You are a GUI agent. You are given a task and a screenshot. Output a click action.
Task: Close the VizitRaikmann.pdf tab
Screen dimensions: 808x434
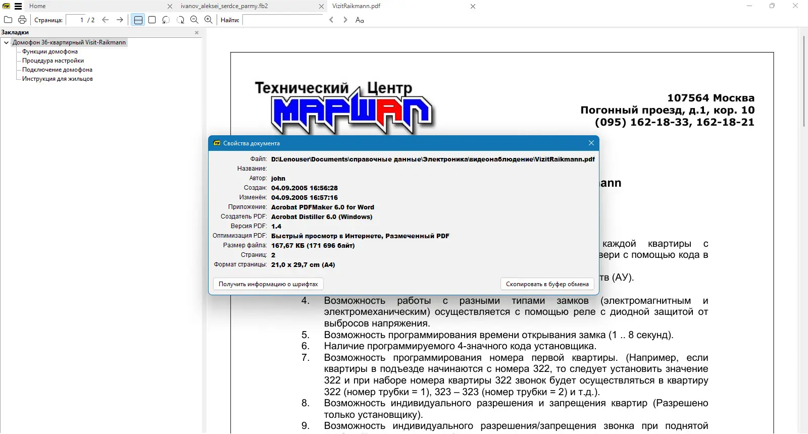tap(473, 6)
